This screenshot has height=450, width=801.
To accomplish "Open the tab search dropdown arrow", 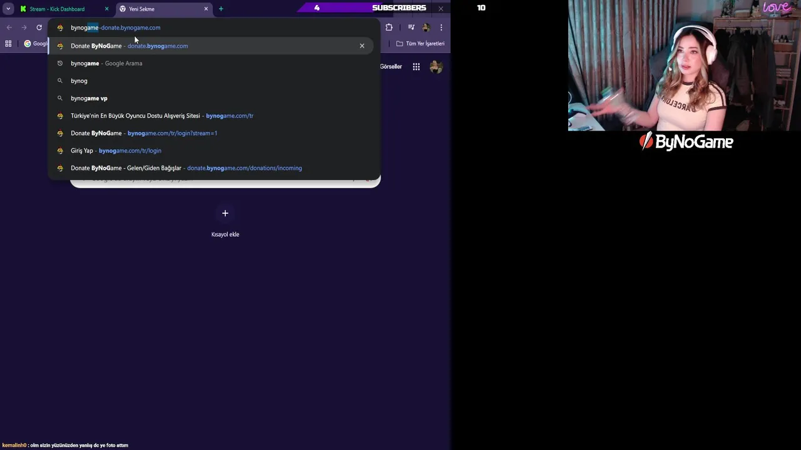I will point(8,9).
